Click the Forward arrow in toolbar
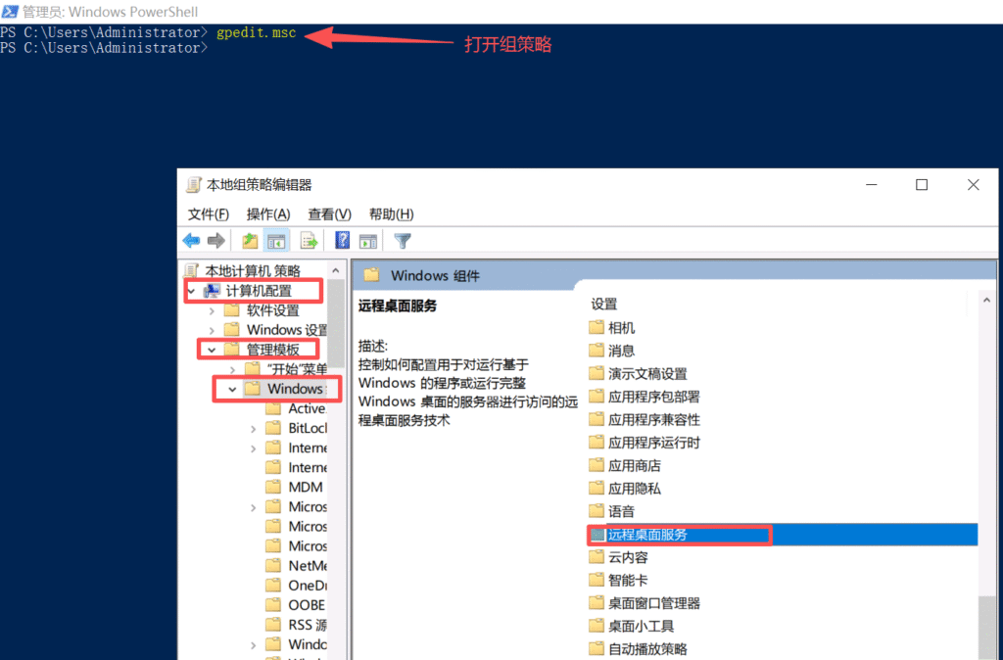1003x660 pixels. coord(215,241)
